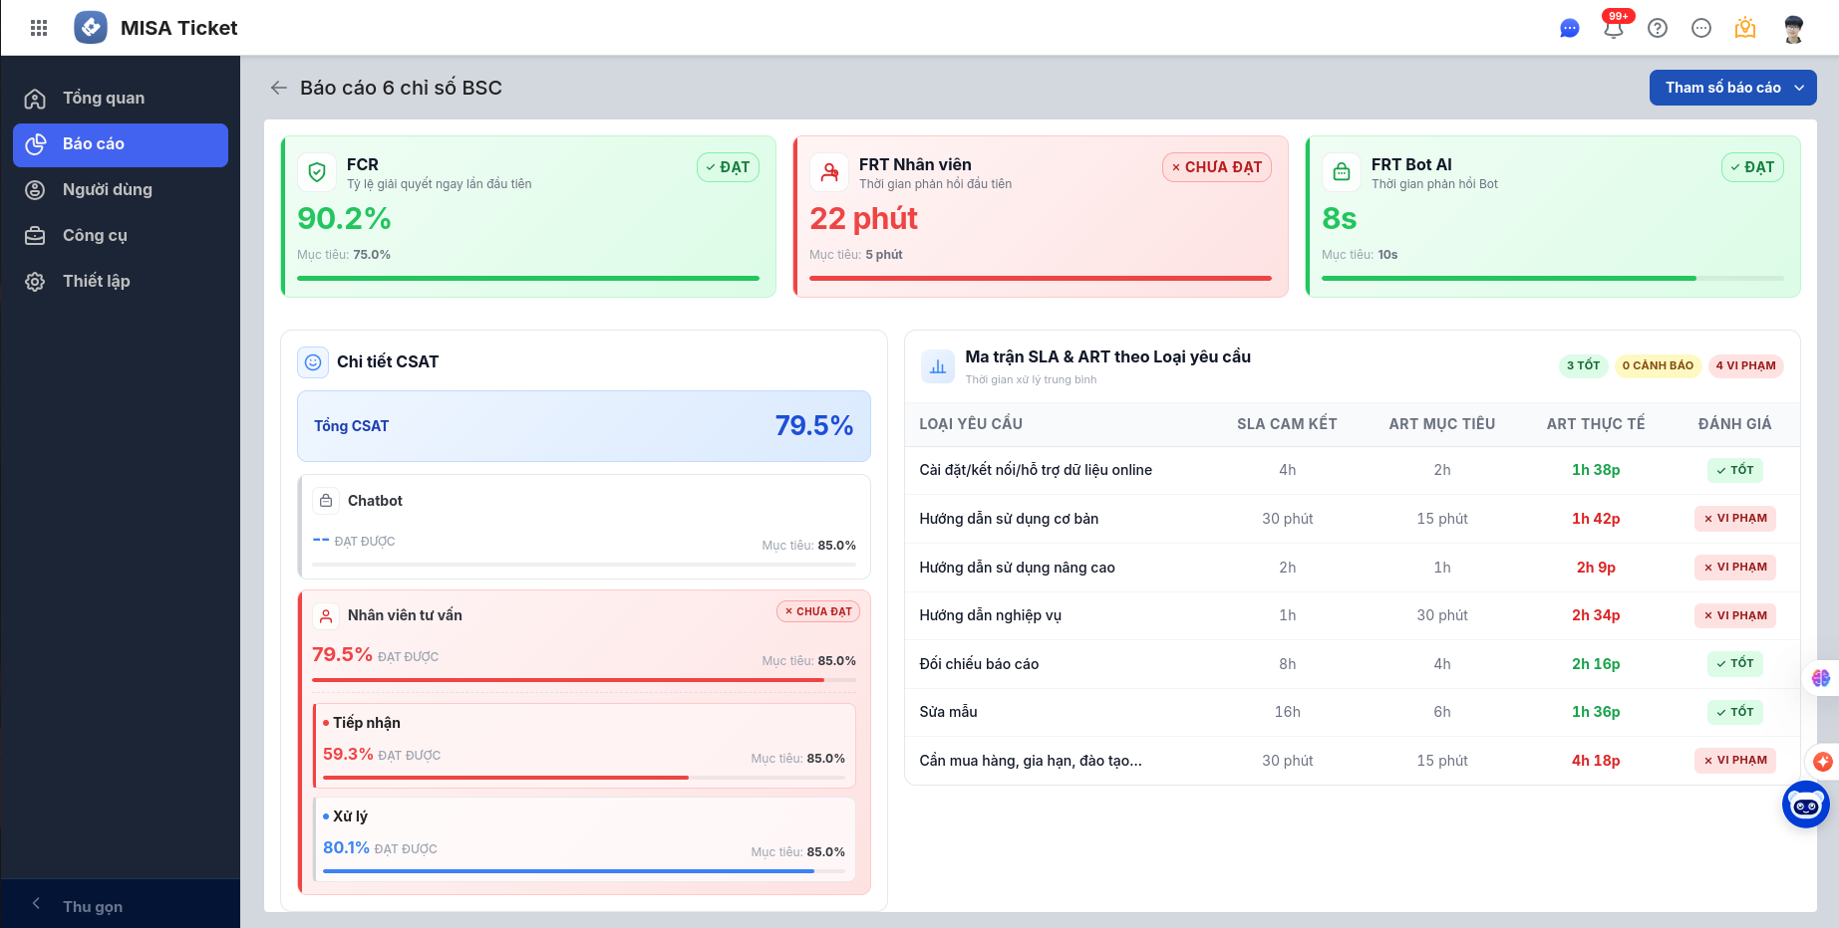
Task: Click the 3 TỐT summary badge
Action: pyautogui.click(x=1583, y=365)
